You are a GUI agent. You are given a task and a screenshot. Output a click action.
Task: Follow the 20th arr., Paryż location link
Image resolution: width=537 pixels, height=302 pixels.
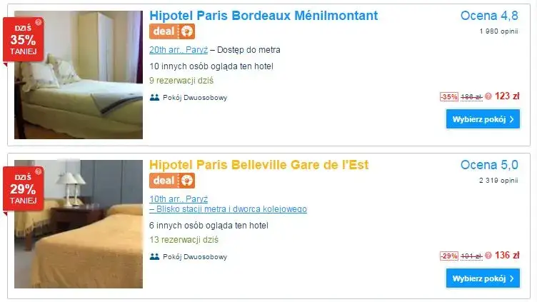(x=179, y=50)
